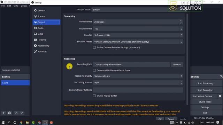Open the Output Mode dropdown

point(139,10)
